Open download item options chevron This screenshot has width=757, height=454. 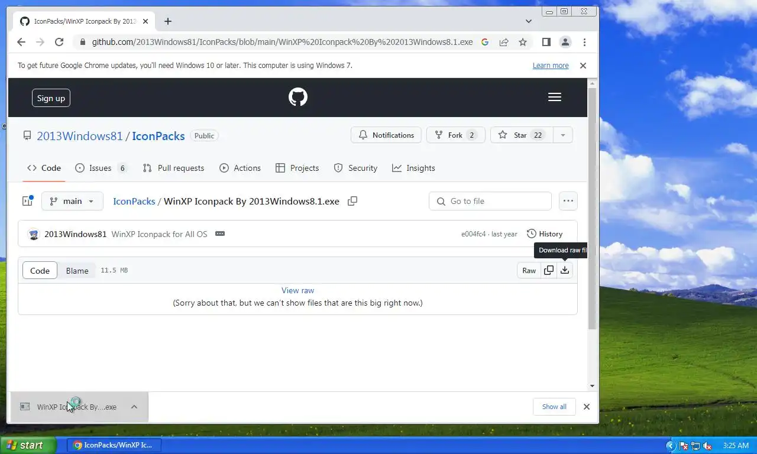[x=134, y=407]
